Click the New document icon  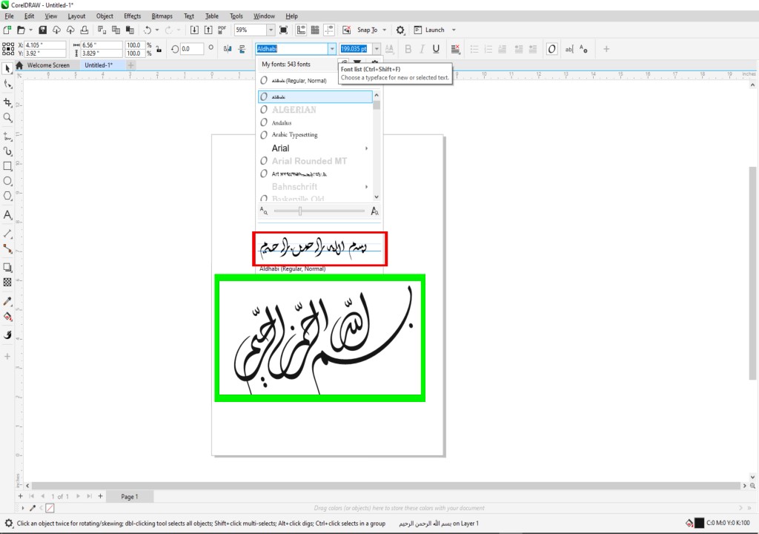point(7,30)
